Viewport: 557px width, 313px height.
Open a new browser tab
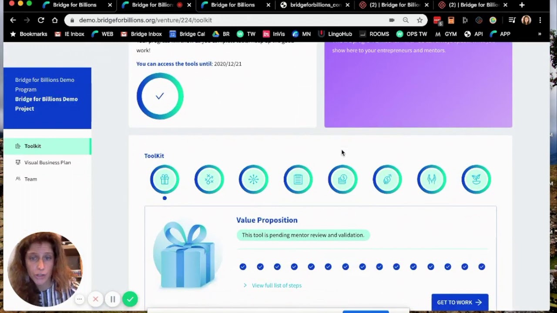click(x=522, y=5)
